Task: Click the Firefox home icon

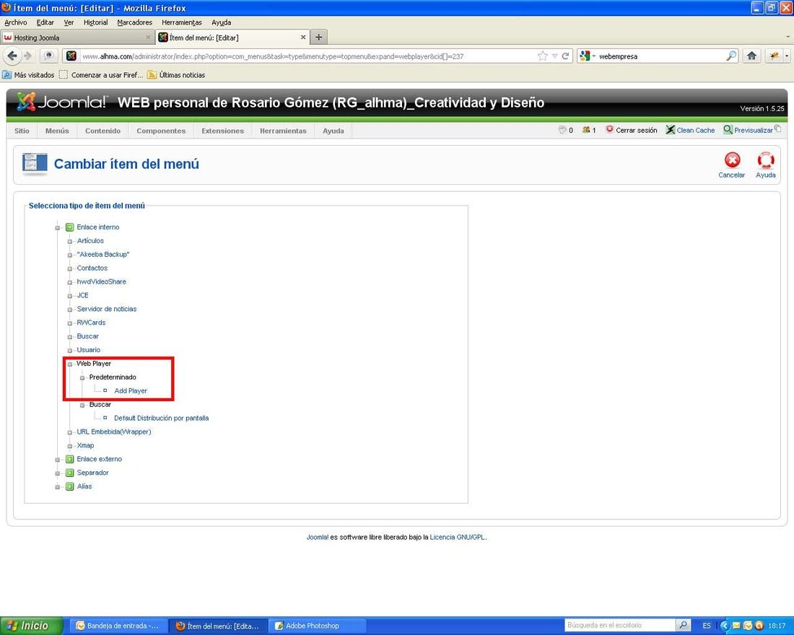Action: 751,56
